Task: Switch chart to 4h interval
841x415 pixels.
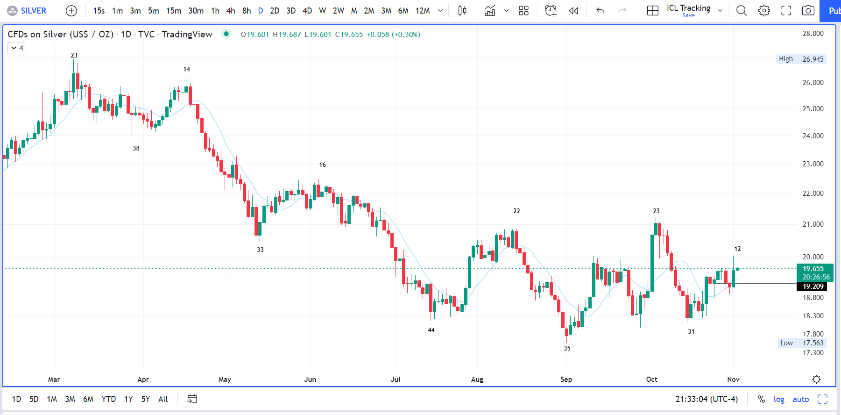Action: pyautogui.click(x=231, y=11)
